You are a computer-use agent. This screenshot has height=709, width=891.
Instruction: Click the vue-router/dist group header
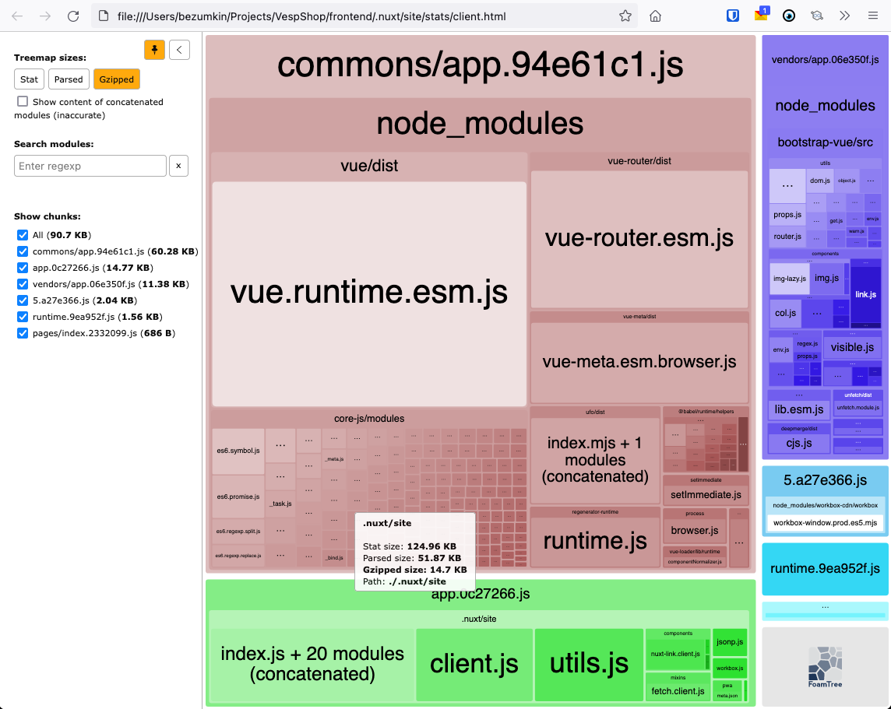(639, 161)
